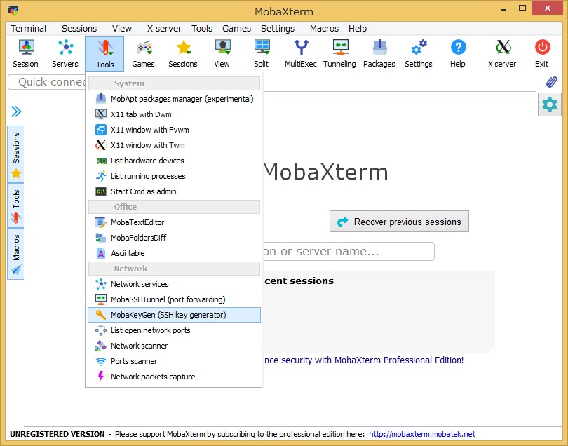568x446 pixels.
Task: Open the Games menu in menu bar
Action: pyautogui.click(x=236, y=28)
